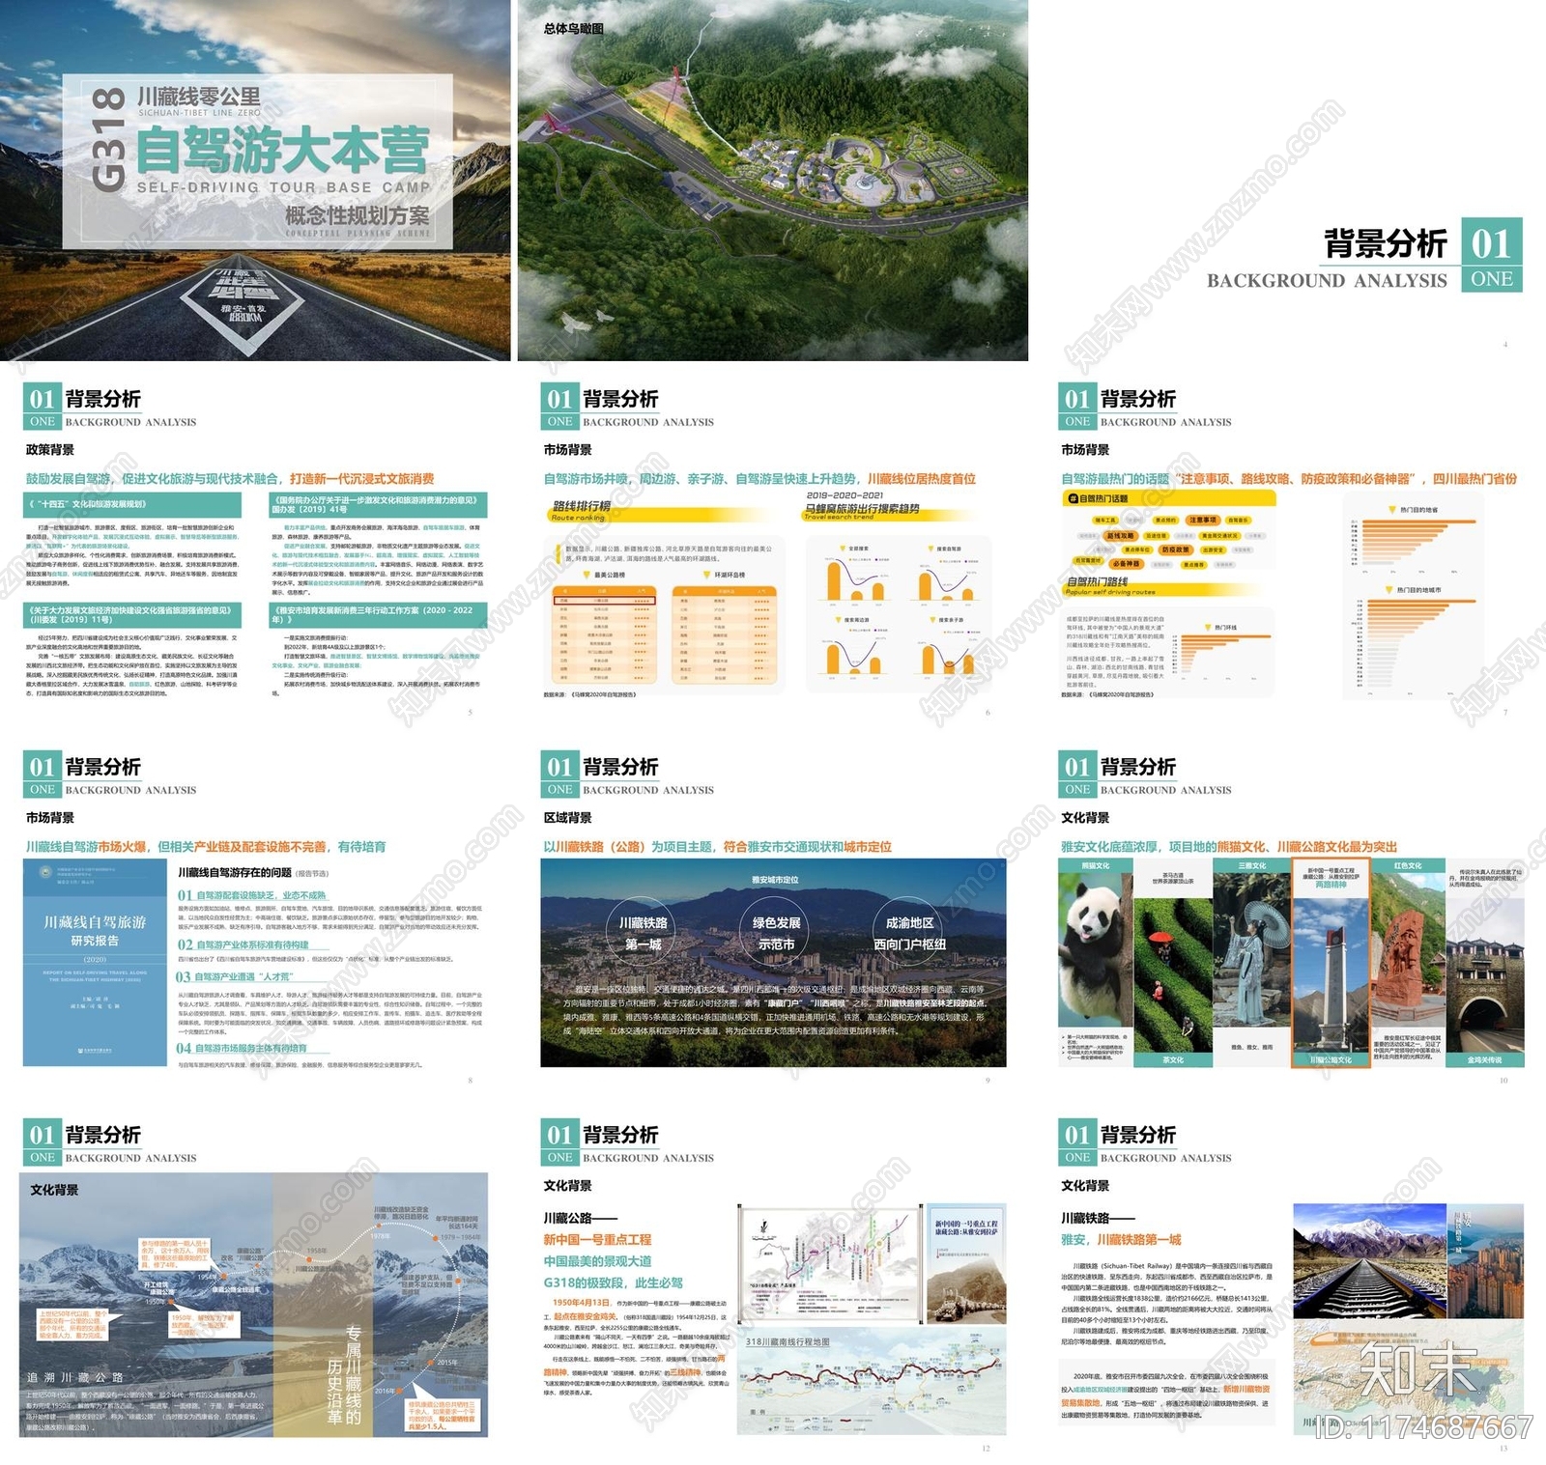Select headline 自驾游市场井喷、周边游、亲子游
Screen dimensions: 1546x1465
coord(759,479)
